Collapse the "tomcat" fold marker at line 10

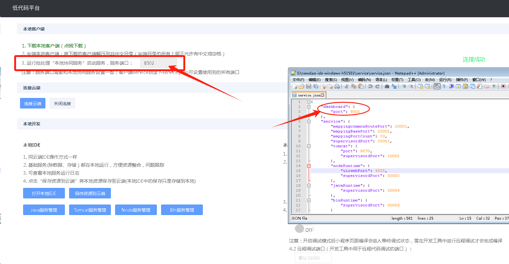(309, 146)
